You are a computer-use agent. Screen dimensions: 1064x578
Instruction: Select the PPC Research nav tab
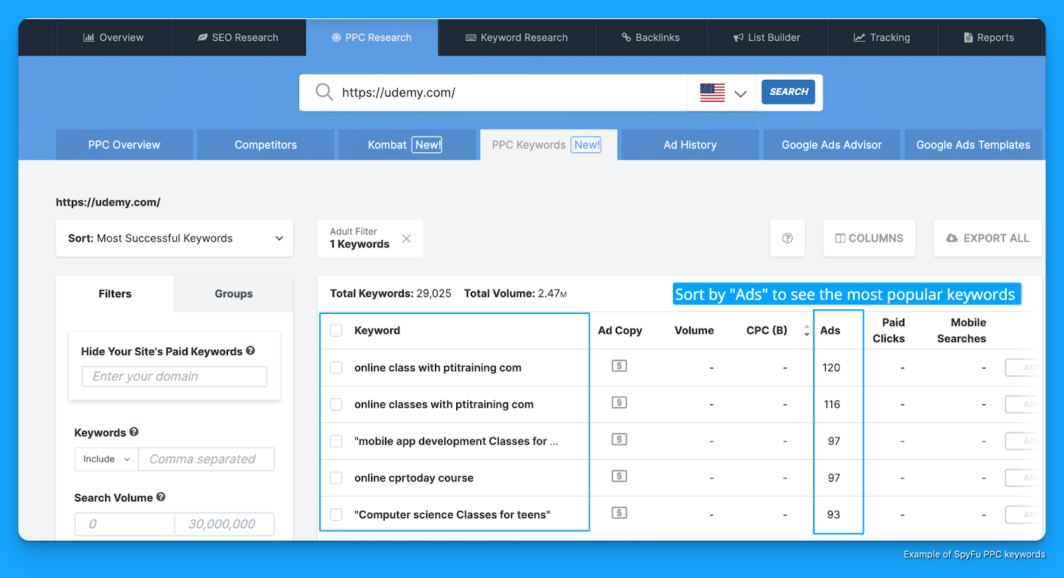[x=372, y=37]
